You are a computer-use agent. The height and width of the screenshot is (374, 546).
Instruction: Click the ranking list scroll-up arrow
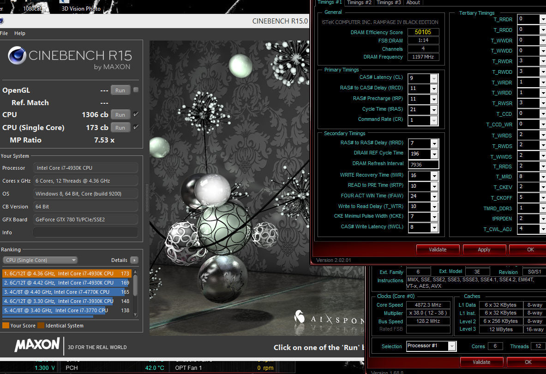click(x=135, y=273)
